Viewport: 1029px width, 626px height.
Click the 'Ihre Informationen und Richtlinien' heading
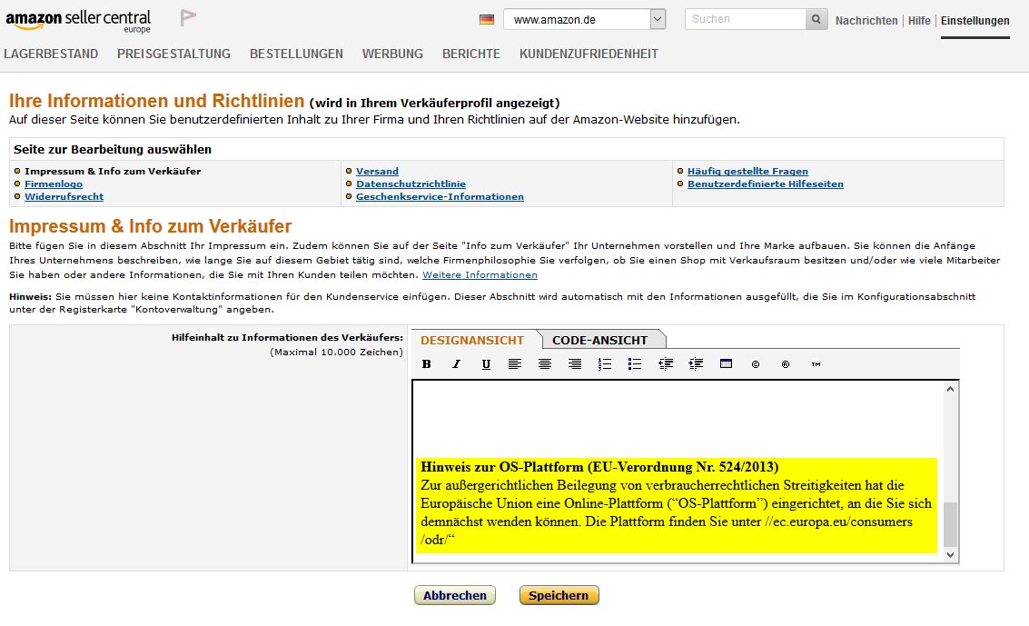(x=156, y=101)
